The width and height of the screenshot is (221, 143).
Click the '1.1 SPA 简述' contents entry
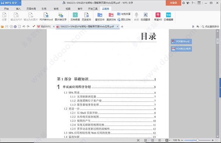click(110, 93)
